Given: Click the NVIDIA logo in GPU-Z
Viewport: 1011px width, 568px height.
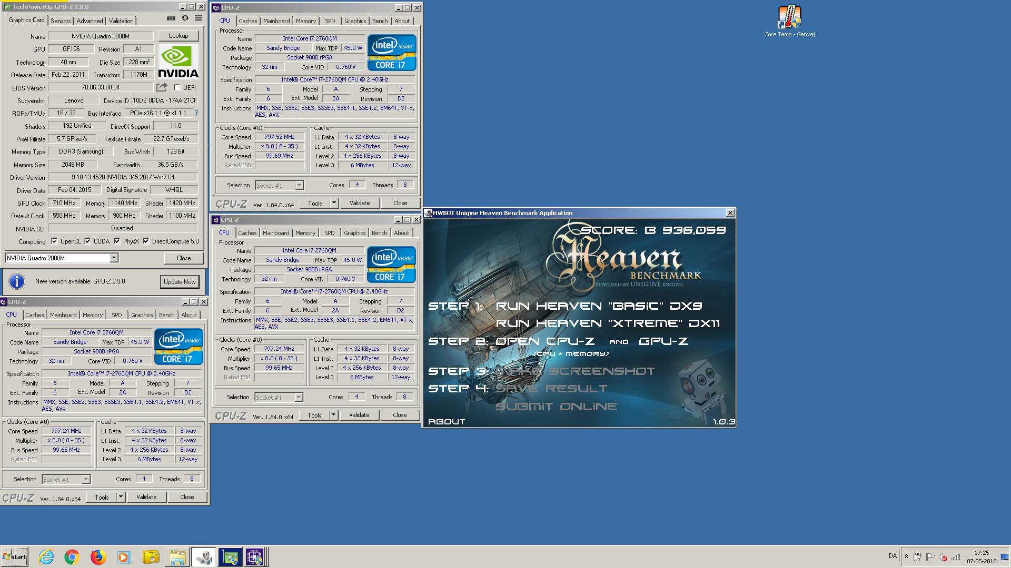Looking at the screenshot, I should [178, 62].
